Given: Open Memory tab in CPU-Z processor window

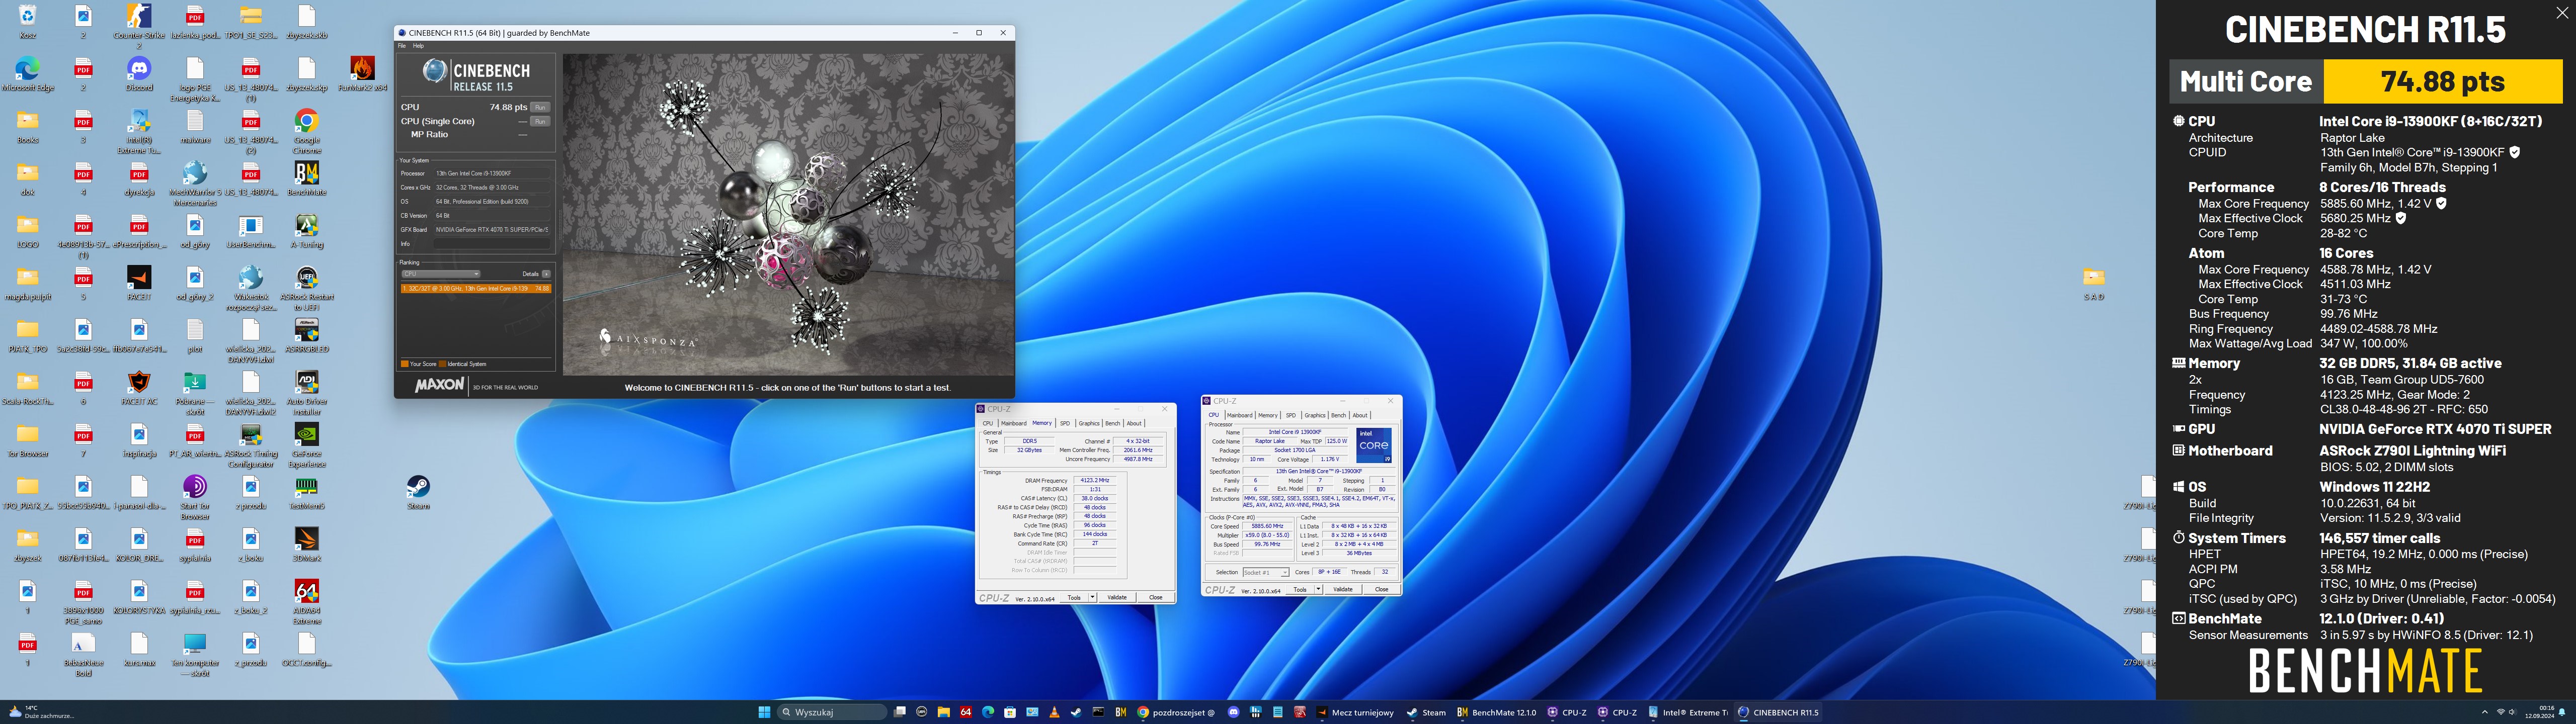Looking at the screenshot, I should [1267, 415].
